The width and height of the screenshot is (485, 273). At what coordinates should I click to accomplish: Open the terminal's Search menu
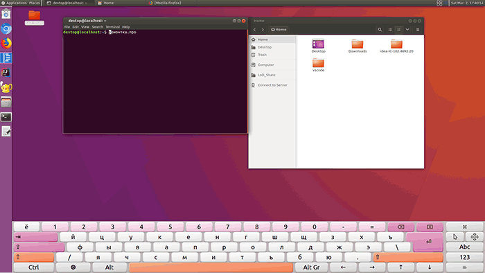[x=98, y=27]
